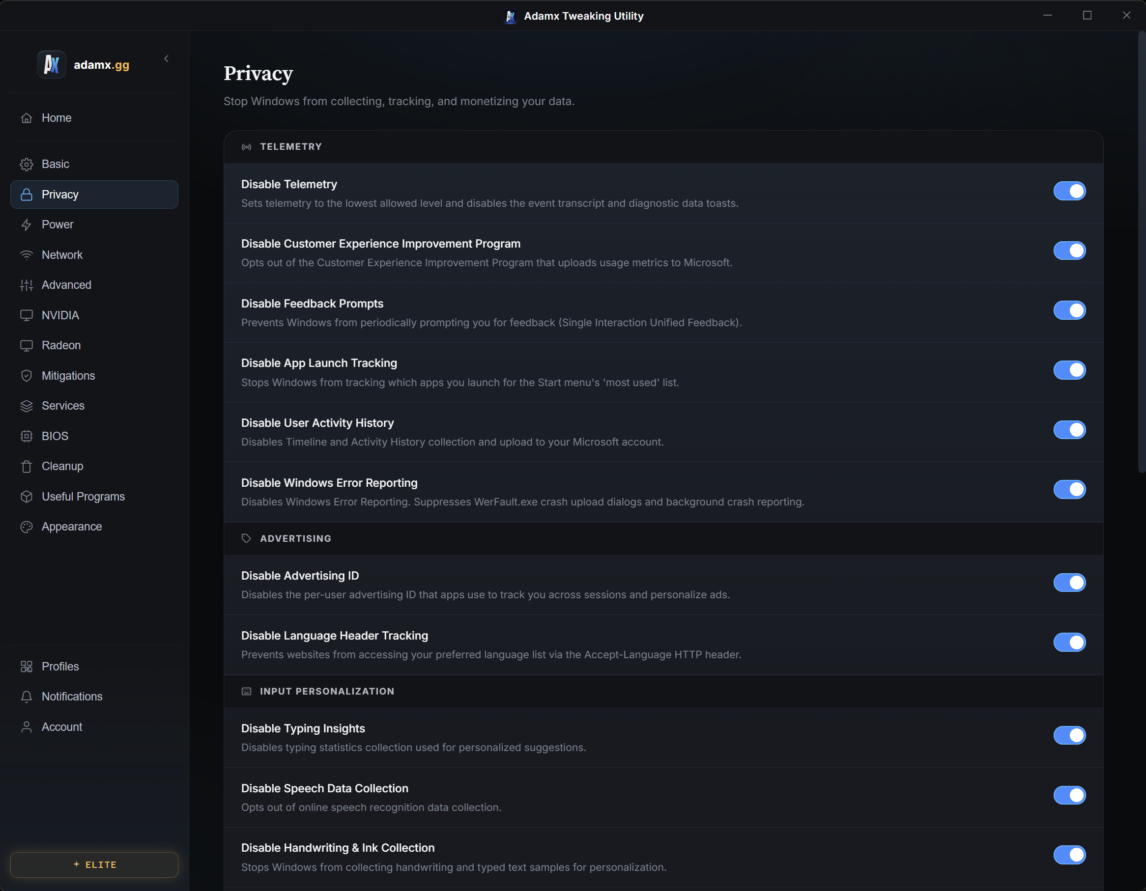
Task: Toggle Disable Telemetry switch
Action: click(x=1069, y=191)
